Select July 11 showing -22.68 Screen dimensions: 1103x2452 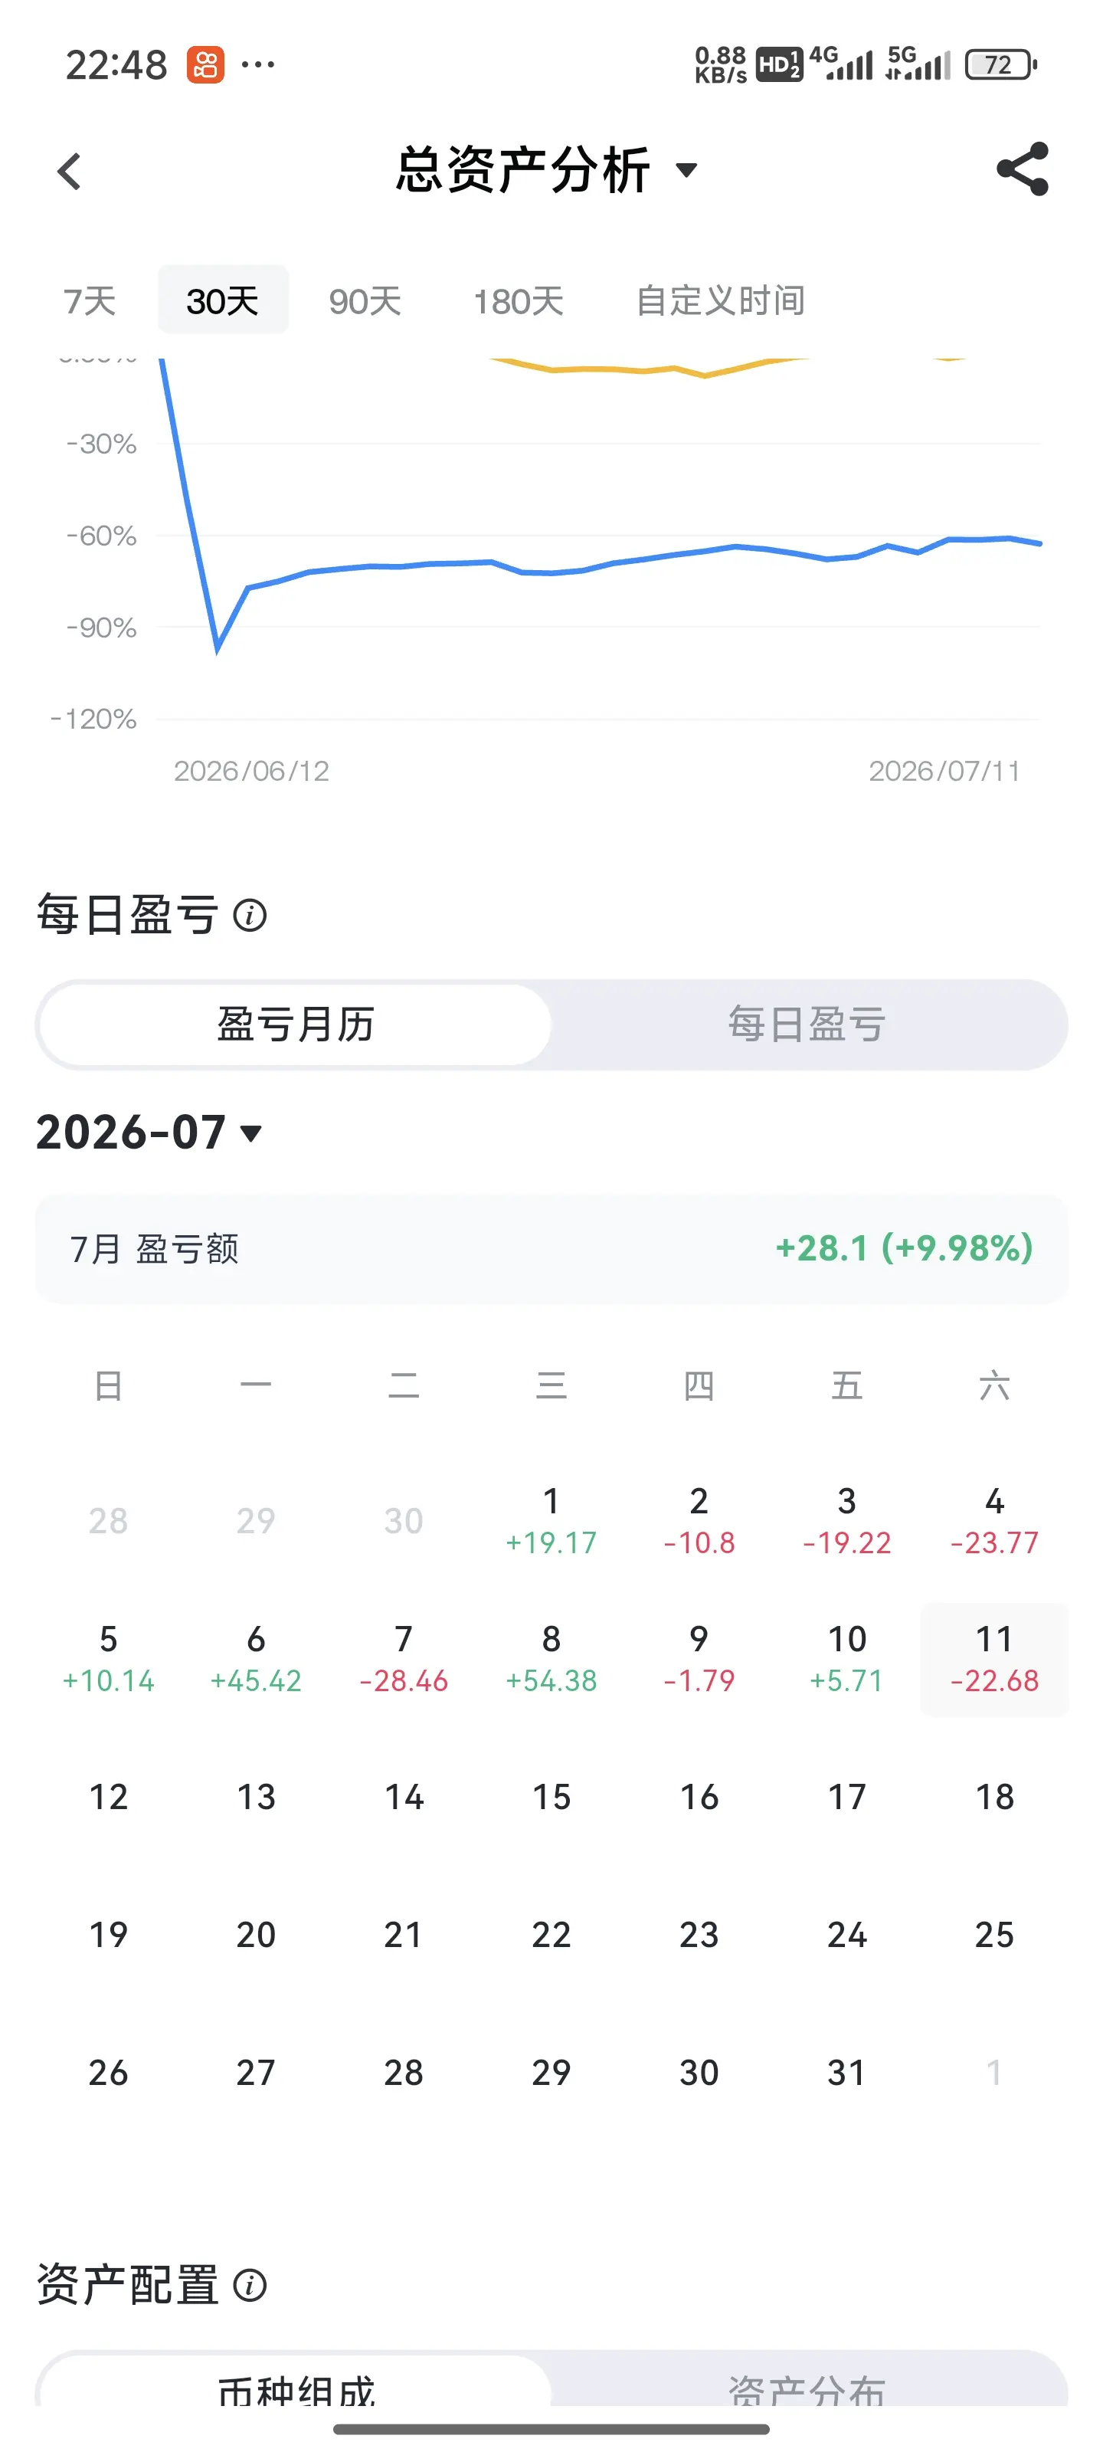click(x=994, y=1660)
